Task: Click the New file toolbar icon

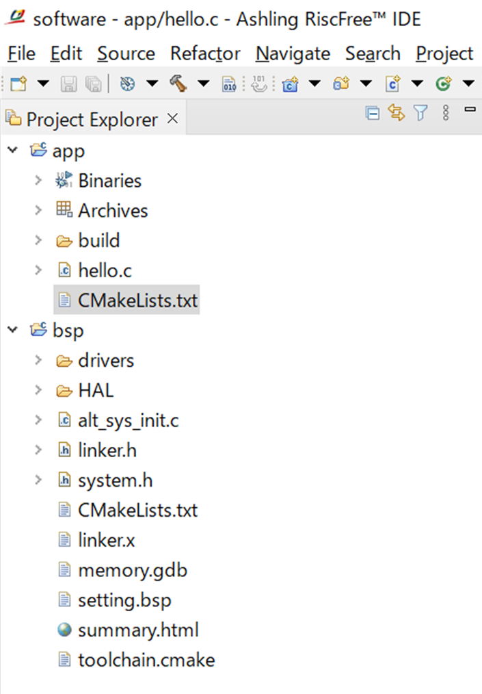Action: click(18, 83)
